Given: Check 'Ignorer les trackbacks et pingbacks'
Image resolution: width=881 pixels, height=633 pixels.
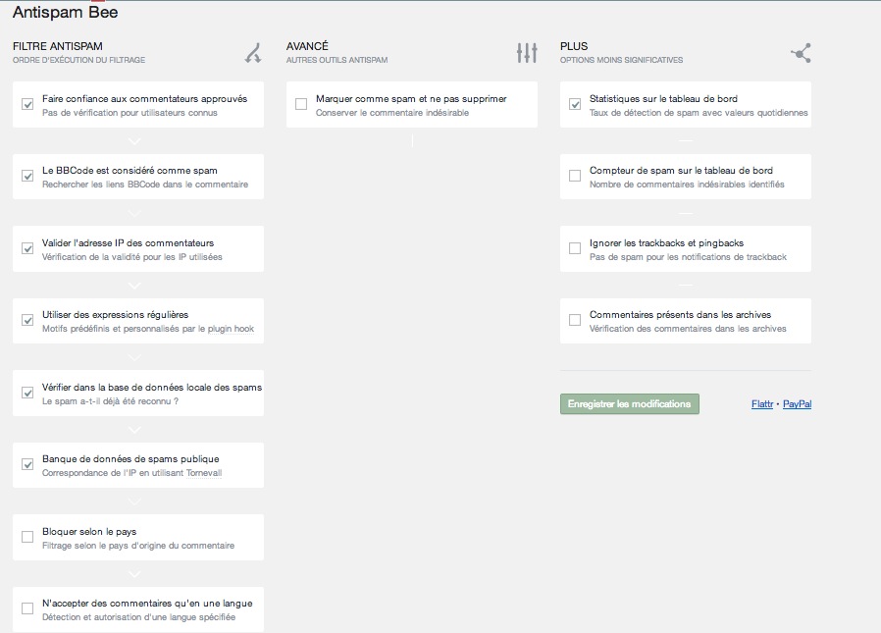Looking at the screenshot, I should point(575,248).
